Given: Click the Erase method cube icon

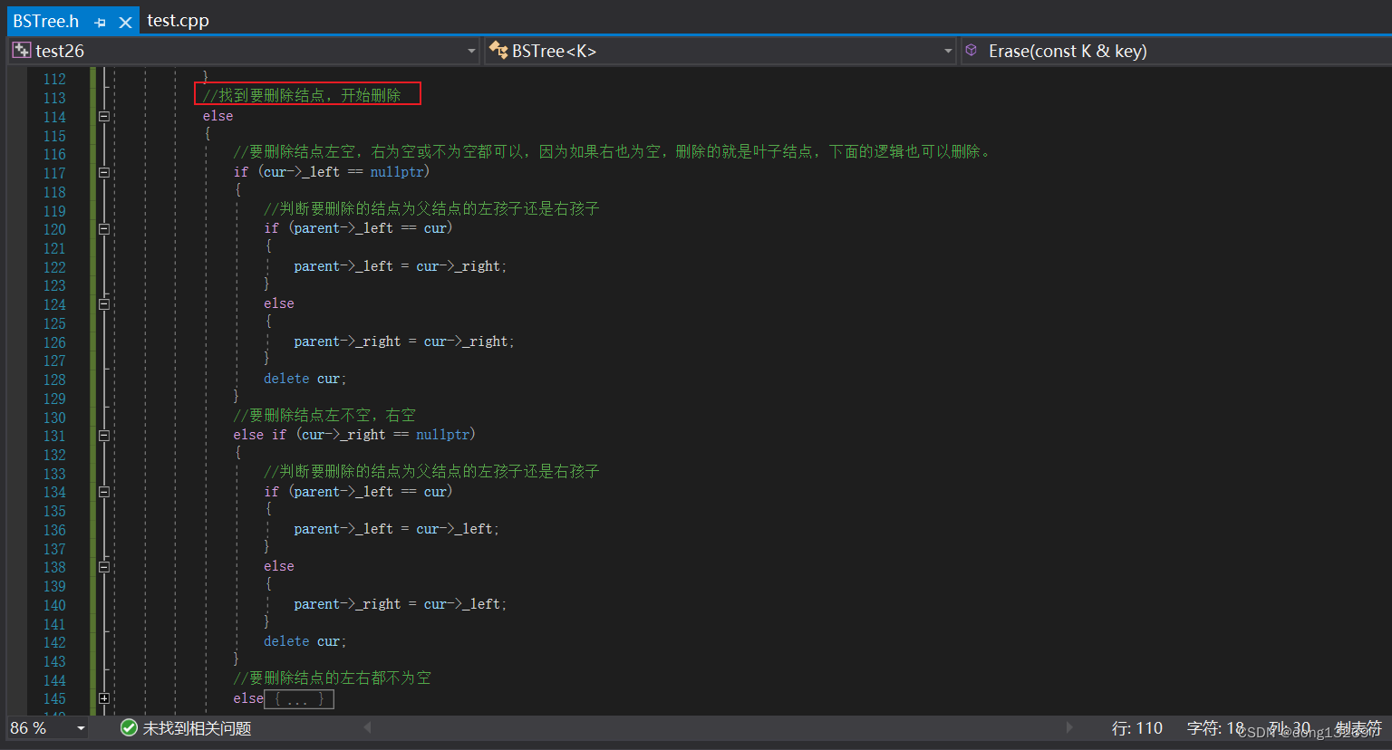Looking at the screenshot, I should point(971,51).
